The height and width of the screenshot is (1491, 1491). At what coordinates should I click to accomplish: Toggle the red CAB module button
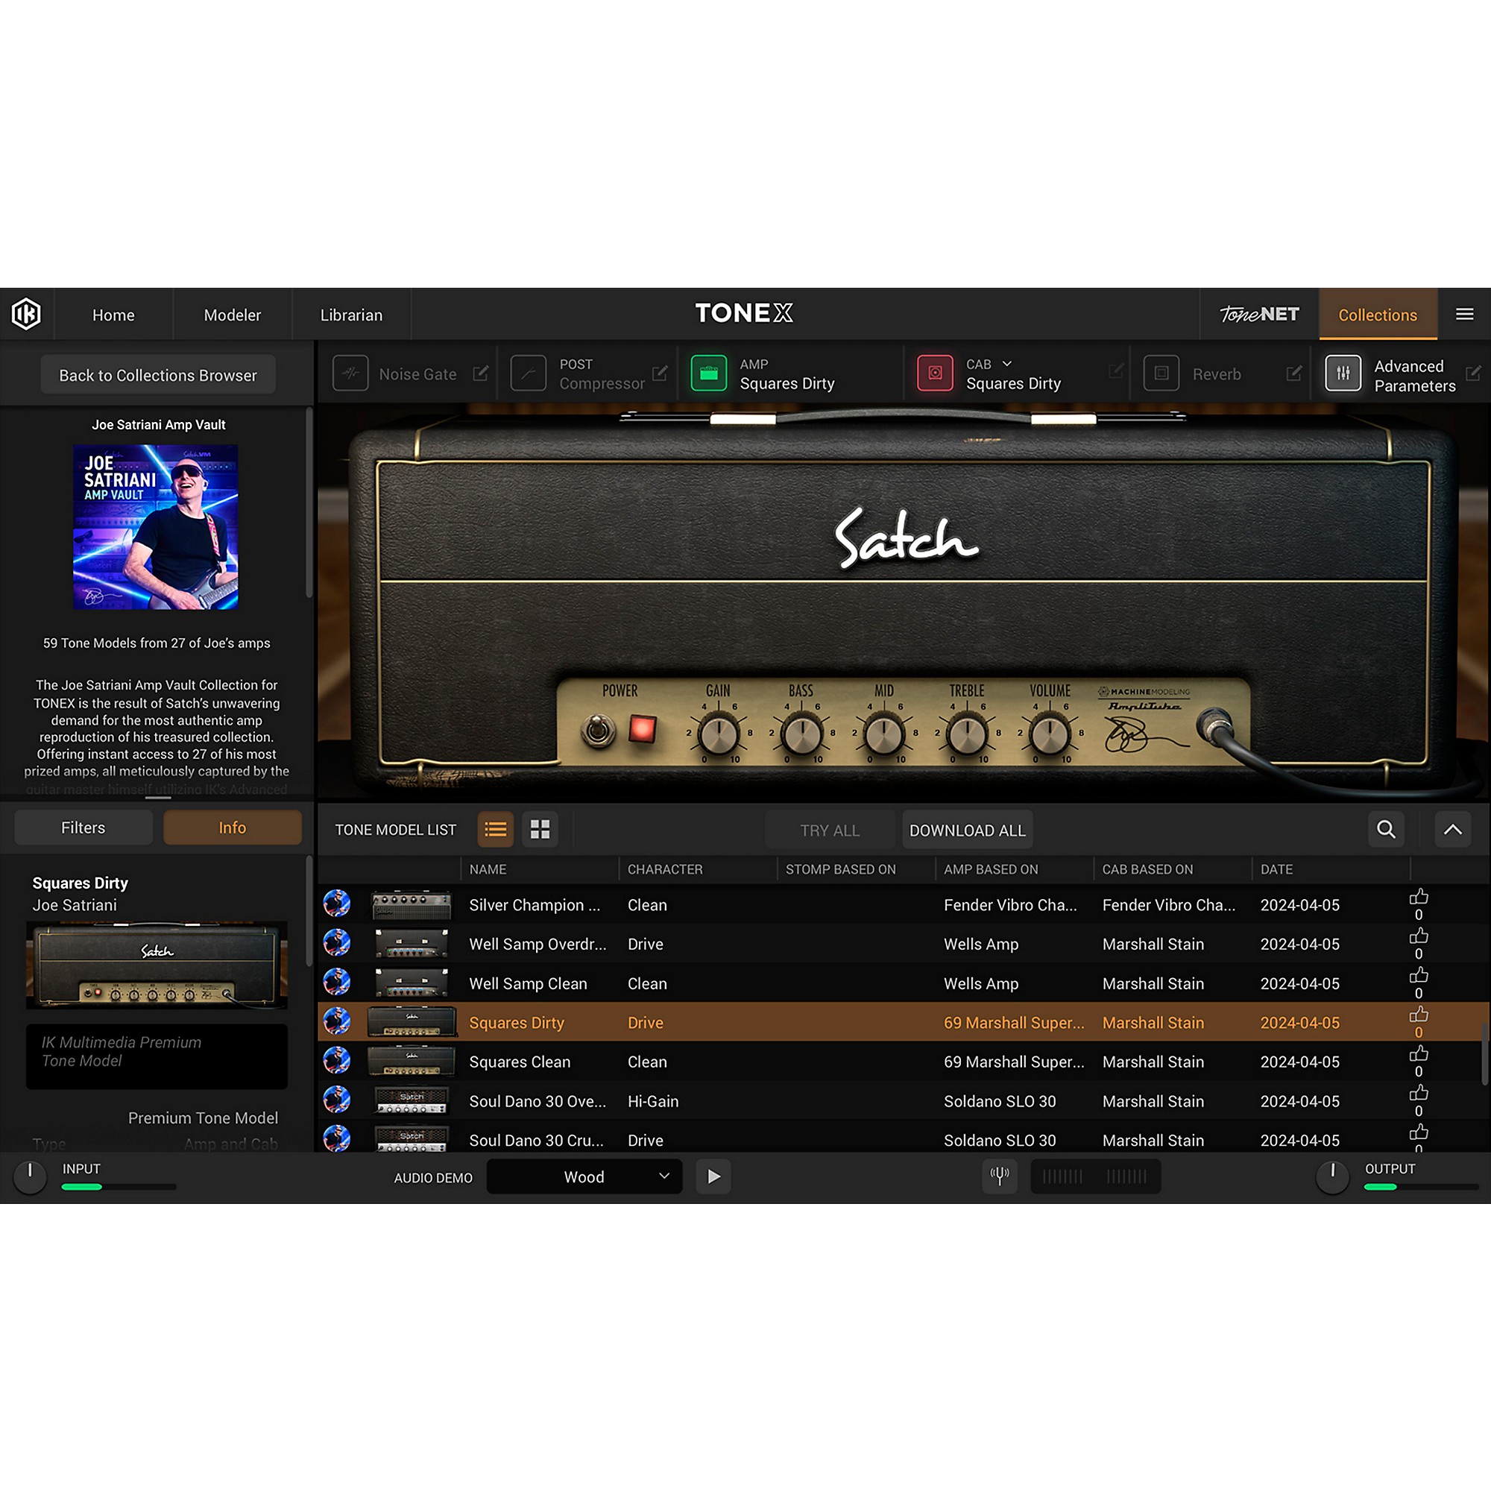[935, 373]
